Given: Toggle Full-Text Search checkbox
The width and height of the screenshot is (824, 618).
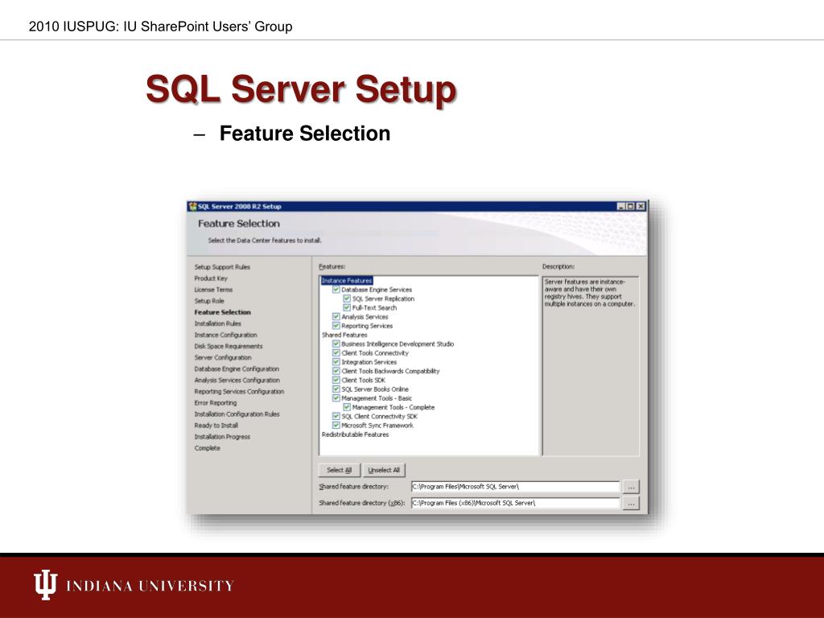Looking at the screenshot, I should (347, 307).
